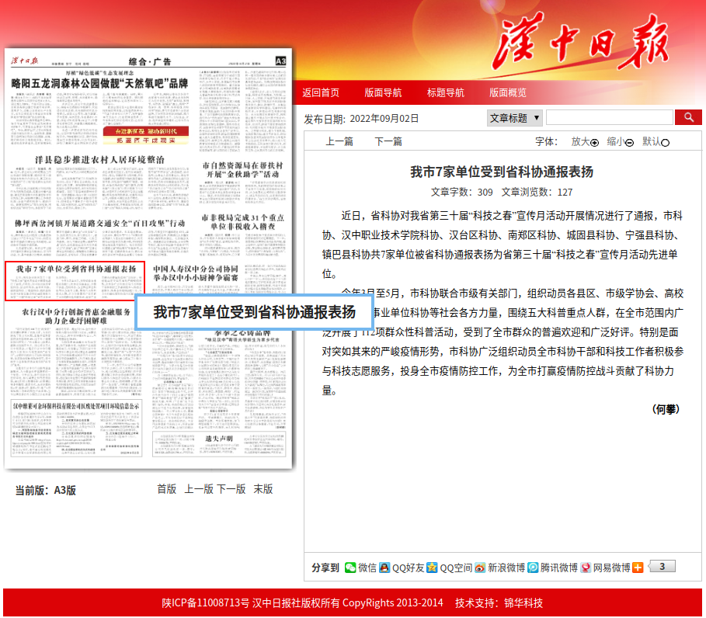Image resolution: width=706 pixels, height=618 pixels.
Task: Click the red search magnifier button
Action: (x=688, y=117)
